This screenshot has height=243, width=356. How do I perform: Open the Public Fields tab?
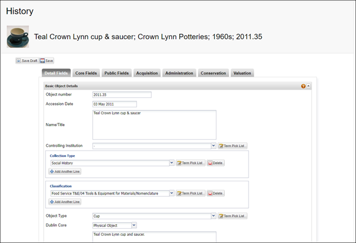tap(116, 73)
